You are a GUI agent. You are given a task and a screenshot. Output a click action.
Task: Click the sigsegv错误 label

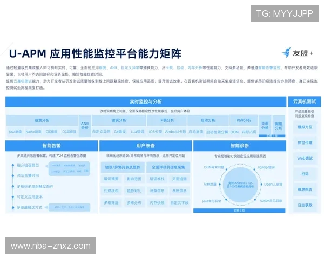click(266, 167)
